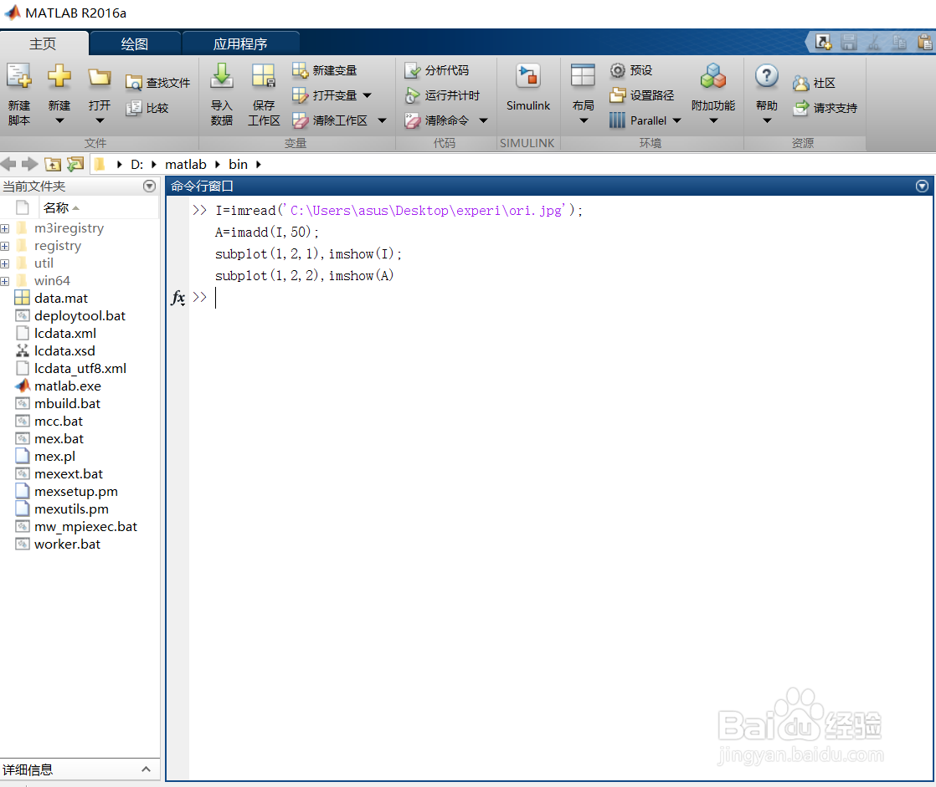
Task: Click the navigate Back arrow icon
Action: coord(8,164)
